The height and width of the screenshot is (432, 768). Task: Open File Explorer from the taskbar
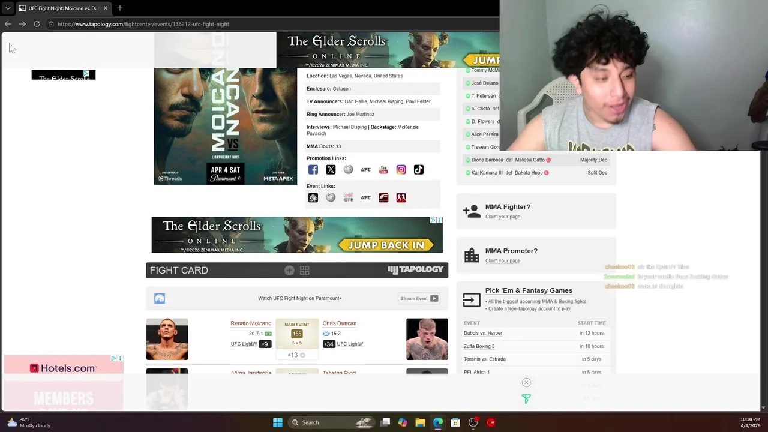(x=420, y=422)
